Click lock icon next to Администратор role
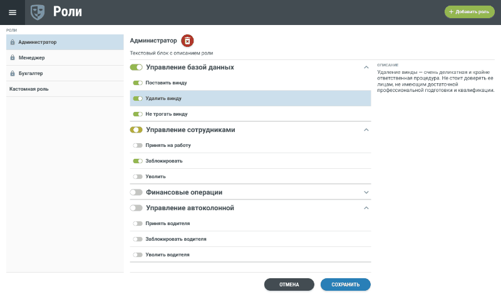 pyautogui.click(x=13, y=43)
